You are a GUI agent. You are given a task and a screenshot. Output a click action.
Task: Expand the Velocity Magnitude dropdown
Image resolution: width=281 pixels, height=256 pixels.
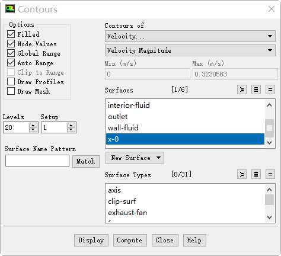click(190, 50)
